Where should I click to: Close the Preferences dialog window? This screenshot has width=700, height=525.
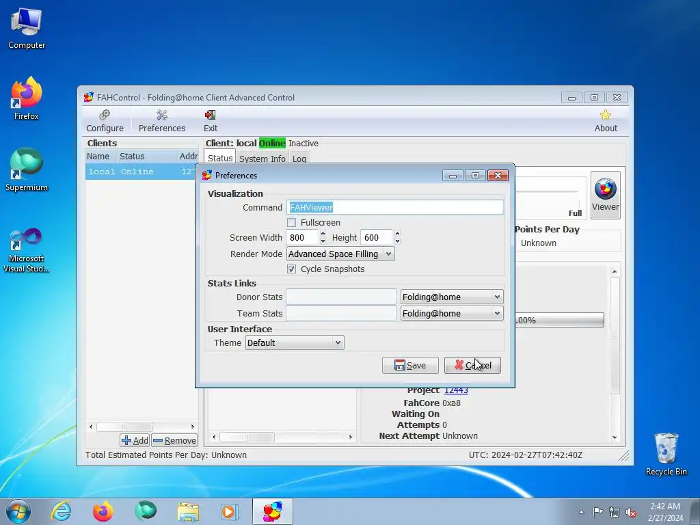[x=498, y=176]
